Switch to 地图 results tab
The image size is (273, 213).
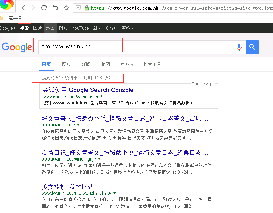[106, 64]
